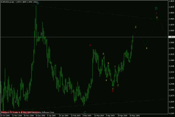175x117 pixels.
Task: Click the 30 Nov 2008 date label
Action: [29, 116]
